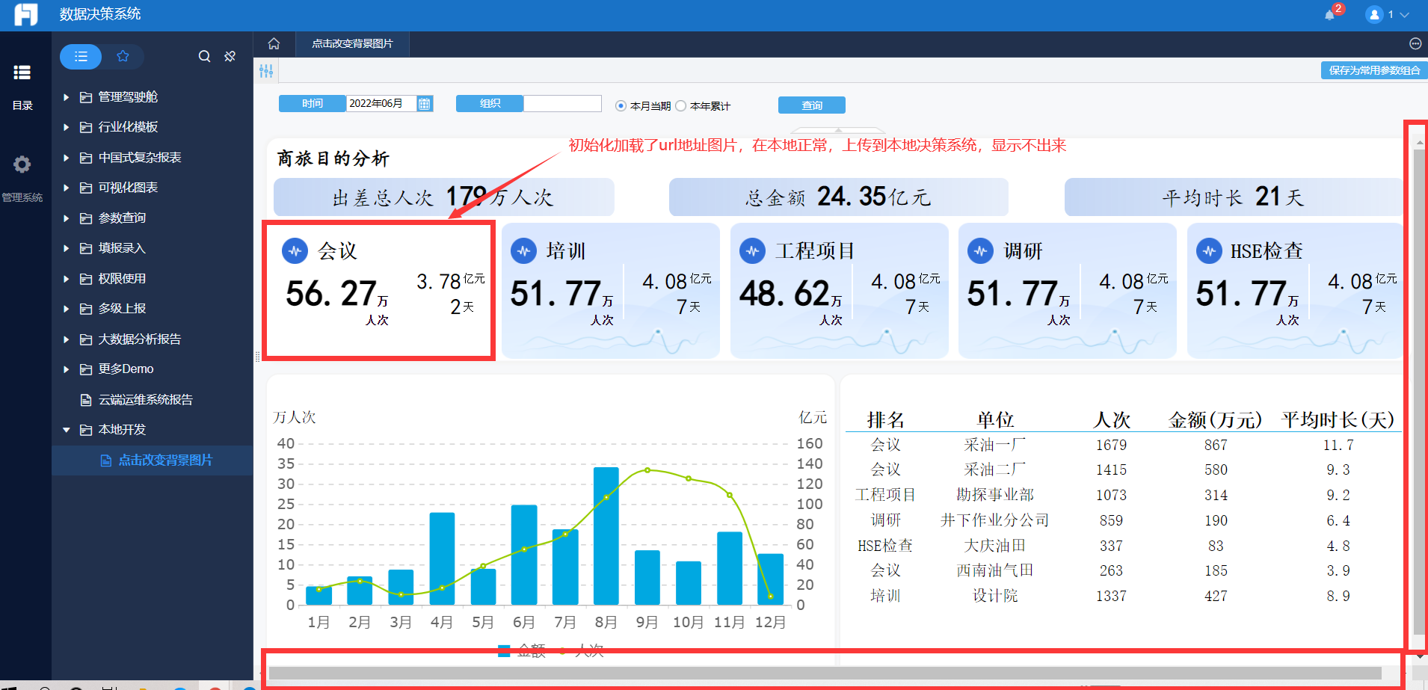Click the 会议 card pulse icon

295,251
